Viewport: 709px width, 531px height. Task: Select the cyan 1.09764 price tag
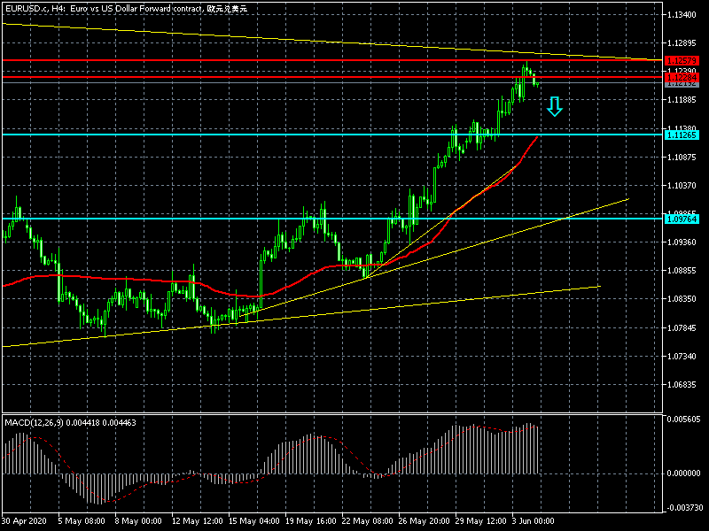pyautogui.click(x=682, y=219)
